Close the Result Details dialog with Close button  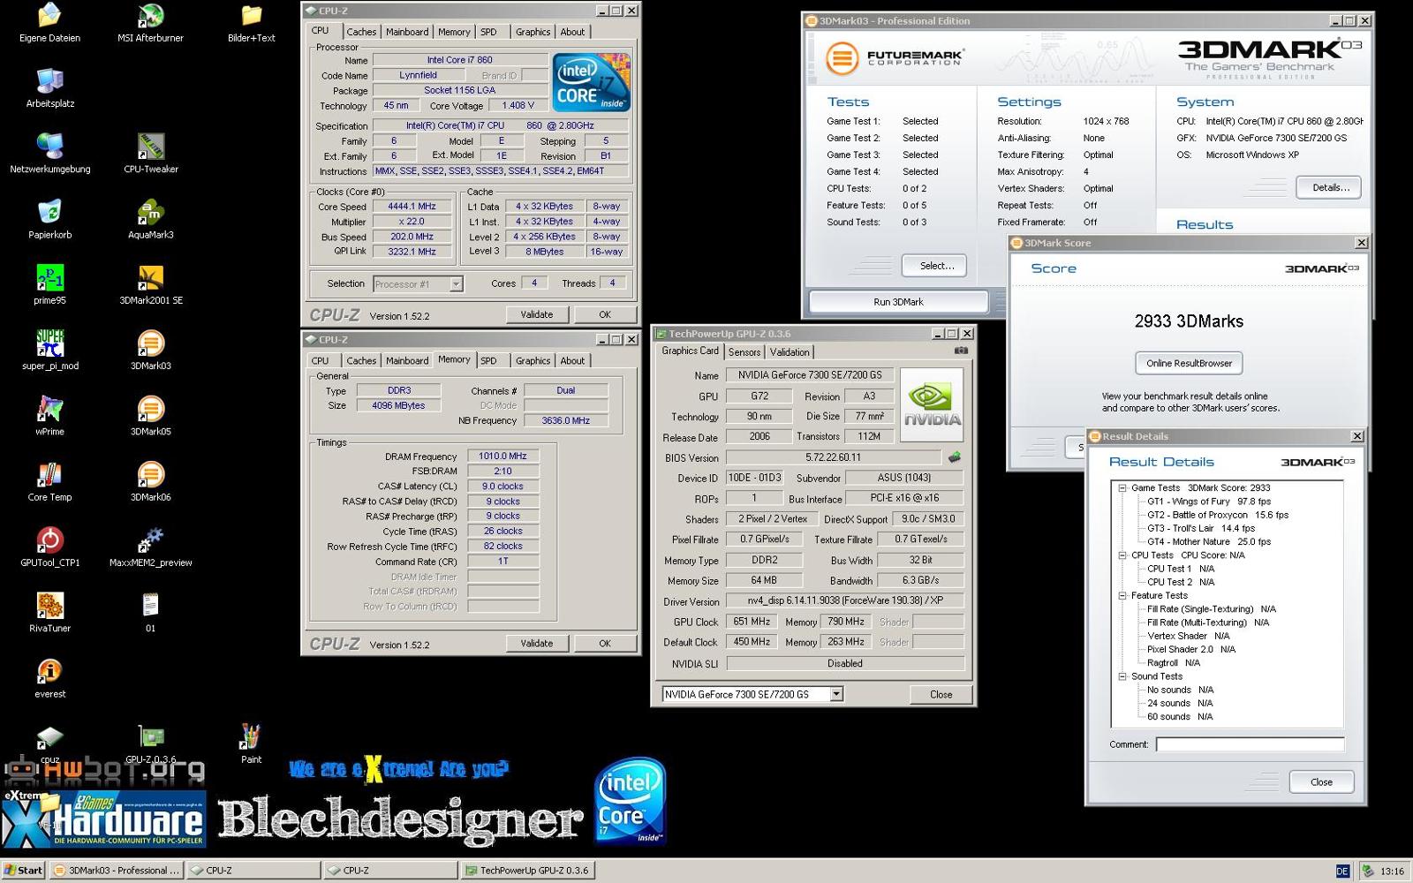pos(1321,782)
